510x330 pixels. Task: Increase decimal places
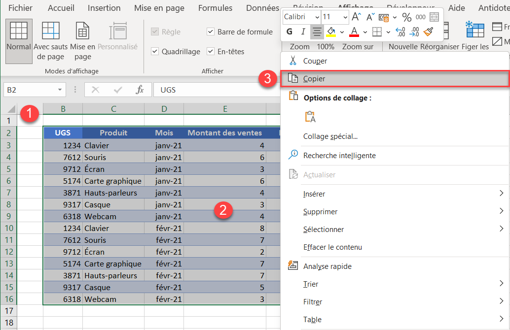pos(401,32)
